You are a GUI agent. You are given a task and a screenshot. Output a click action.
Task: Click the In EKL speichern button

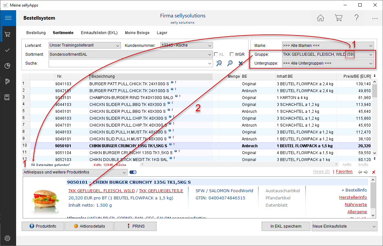point(286,226)
